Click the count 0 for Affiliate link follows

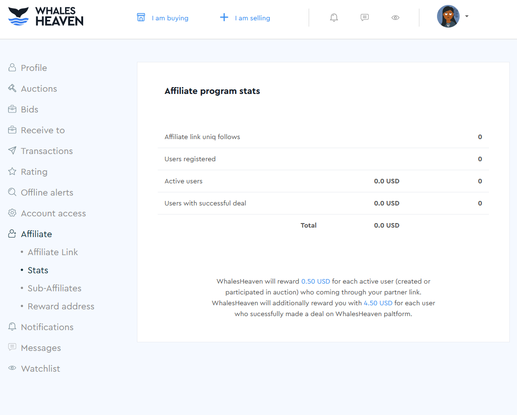(480, 137)
